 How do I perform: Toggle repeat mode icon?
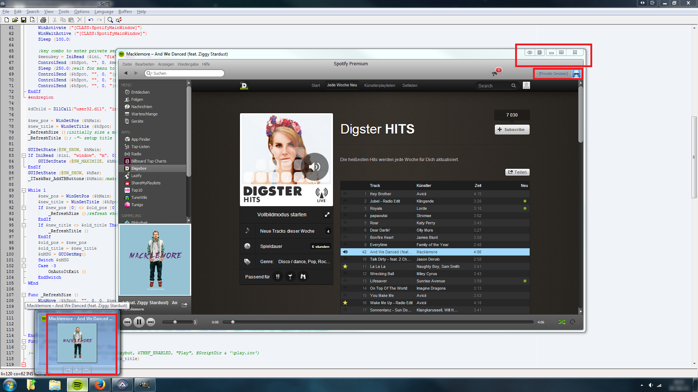tap(573, 322)
